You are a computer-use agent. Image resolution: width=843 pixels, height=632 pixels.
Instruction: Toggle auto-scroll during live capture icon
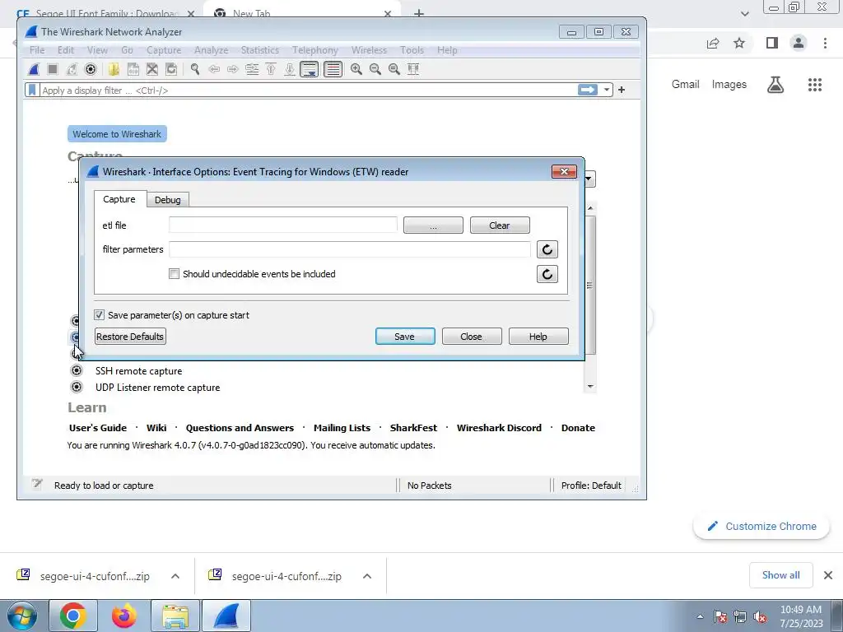(310, 69)
